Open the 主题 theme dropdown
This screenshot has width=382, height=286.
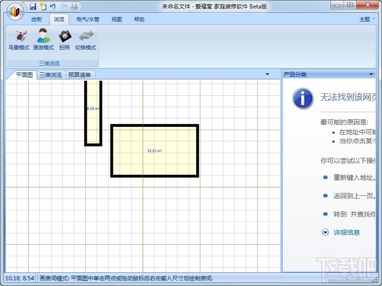[x=367, y=19]
